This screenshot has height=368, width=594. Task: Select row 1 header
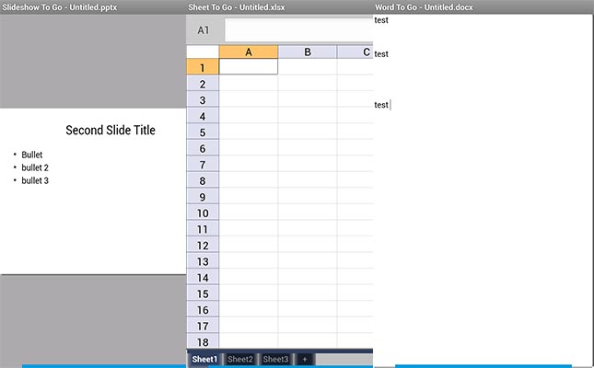[x=203, y=67]
